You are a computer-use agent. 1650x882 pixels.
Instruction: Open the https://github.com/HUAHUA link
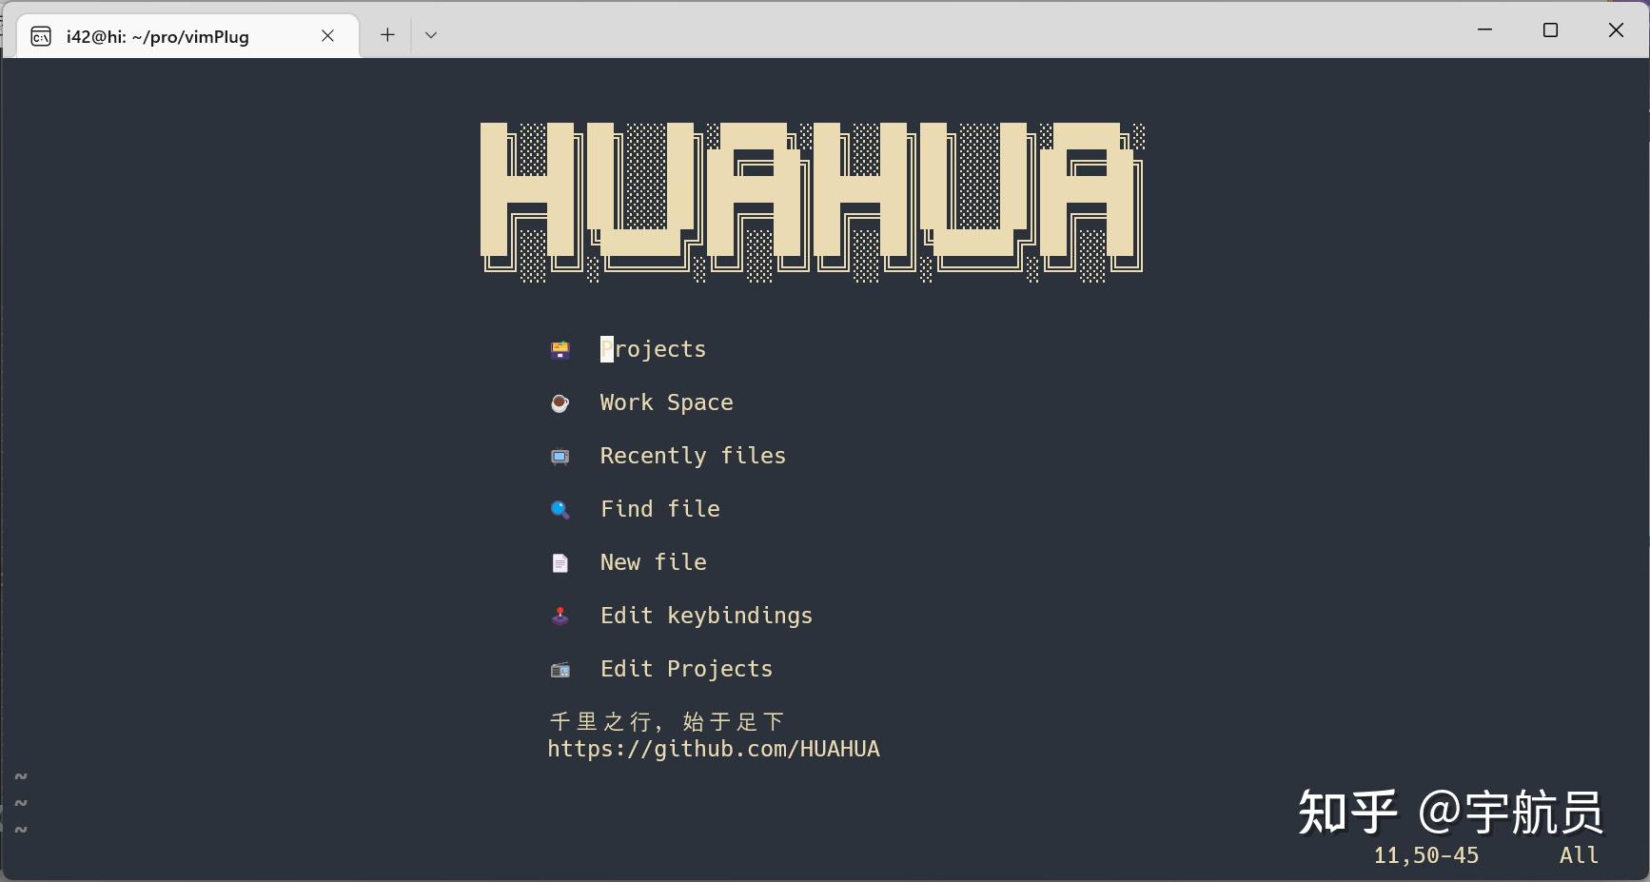pos(713,750)
